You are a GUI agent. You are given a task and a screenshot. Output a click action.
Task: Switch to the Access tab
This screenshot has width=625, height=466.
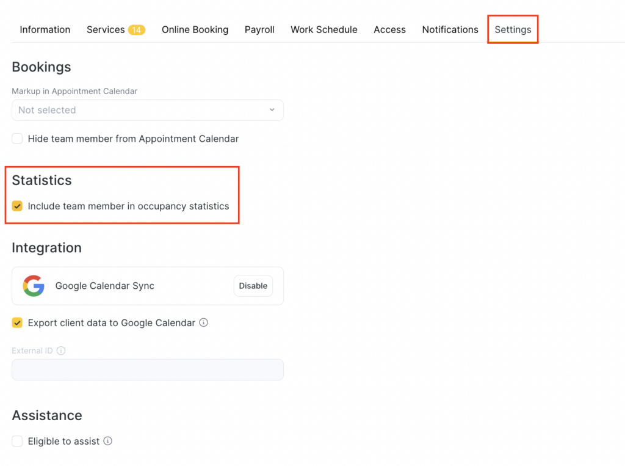(389, 29)
